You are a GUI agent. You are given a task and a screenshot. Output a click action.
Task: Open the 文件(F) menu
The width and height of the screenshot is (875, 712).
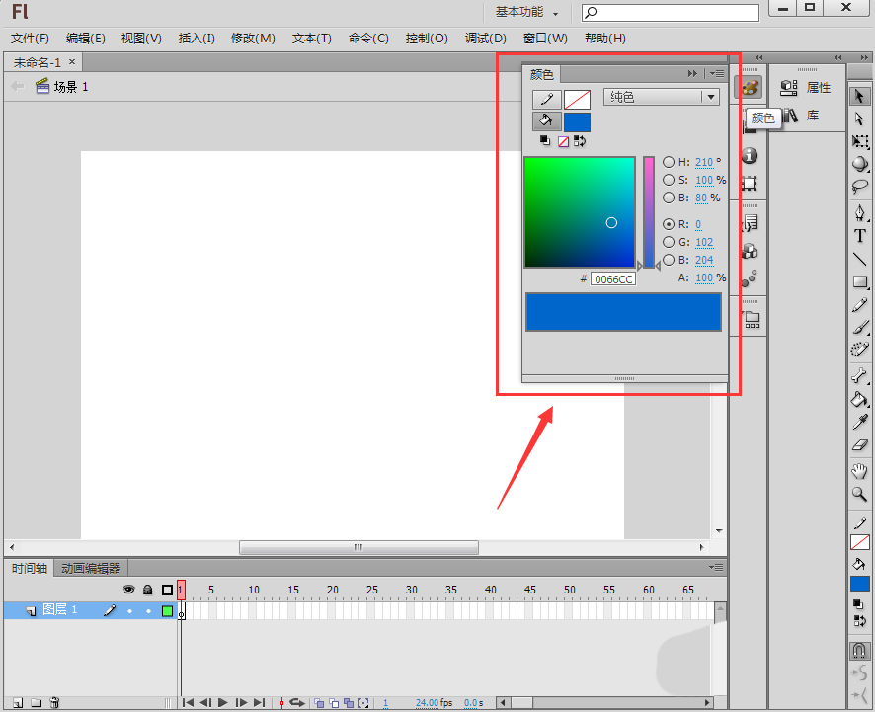tap(31, 39)
